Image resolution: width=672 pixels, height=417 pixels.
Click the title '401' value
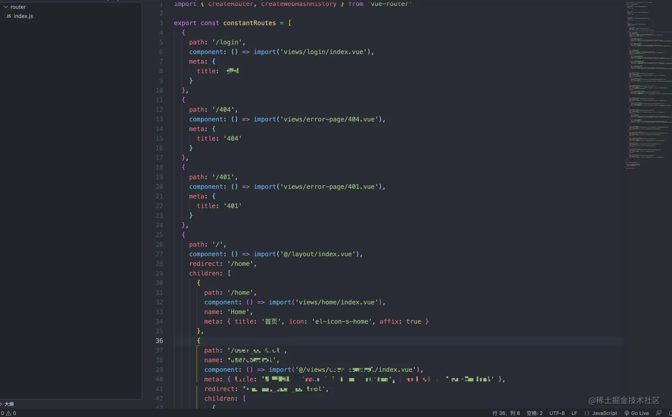click(232, 206)
